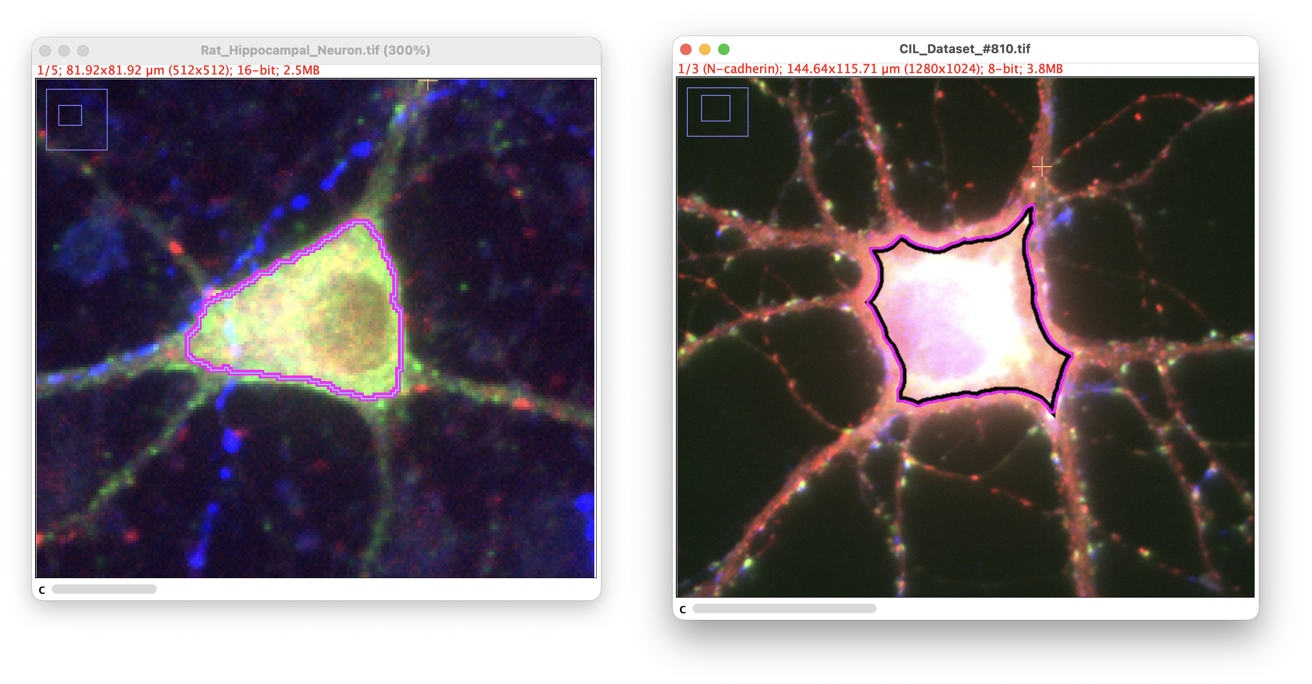The image size is (1312, 684).
Task: Click the CIL_Dataset_#810.tif window title
Action: [x=964, y=49]
